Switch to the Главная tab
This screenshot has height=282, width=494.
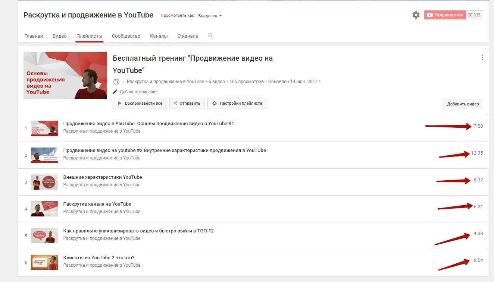[34, 36]
